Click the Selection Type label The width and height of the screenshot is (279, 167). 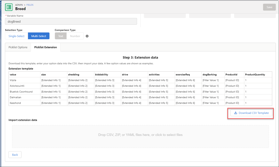pyautogui.click(x=14, y=30)
